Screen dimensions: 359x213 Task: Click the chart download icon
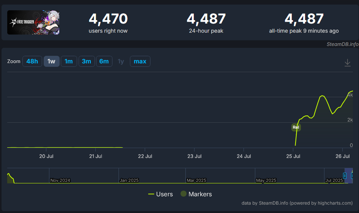tap(347, 63)
